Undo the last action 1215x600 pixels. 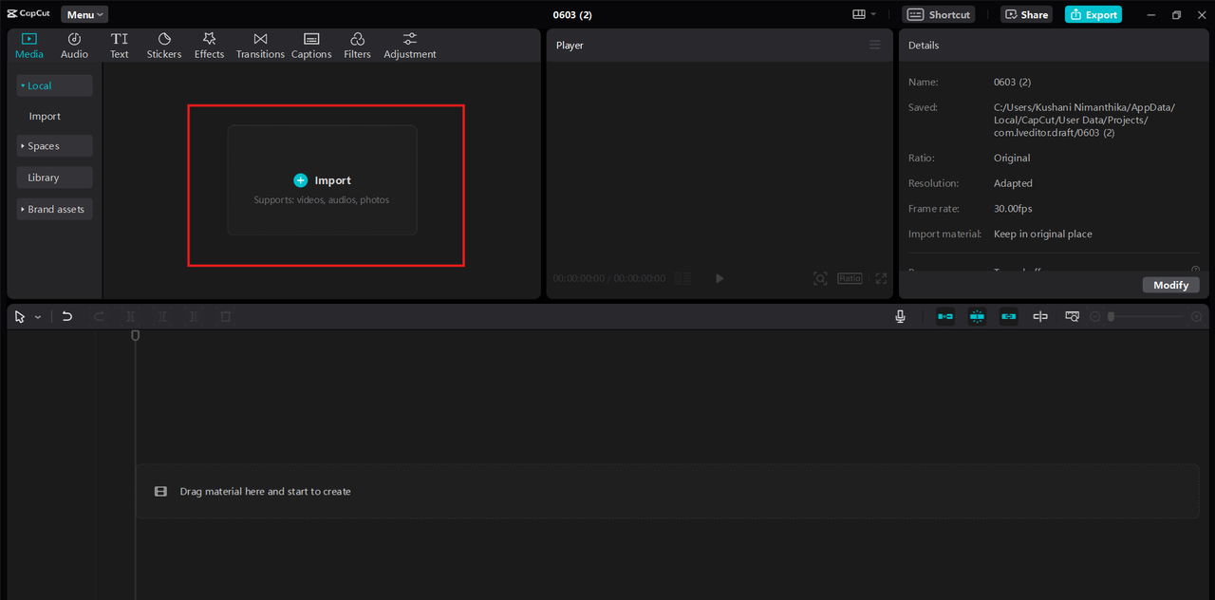click(x=66, y=317)
